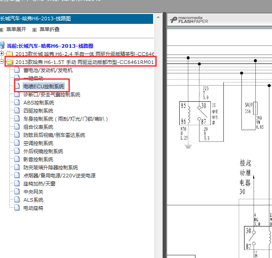The height and width of the screenshot is (258, 272).
Task: Click the document icon beside ALS系统
Action: 17,199
